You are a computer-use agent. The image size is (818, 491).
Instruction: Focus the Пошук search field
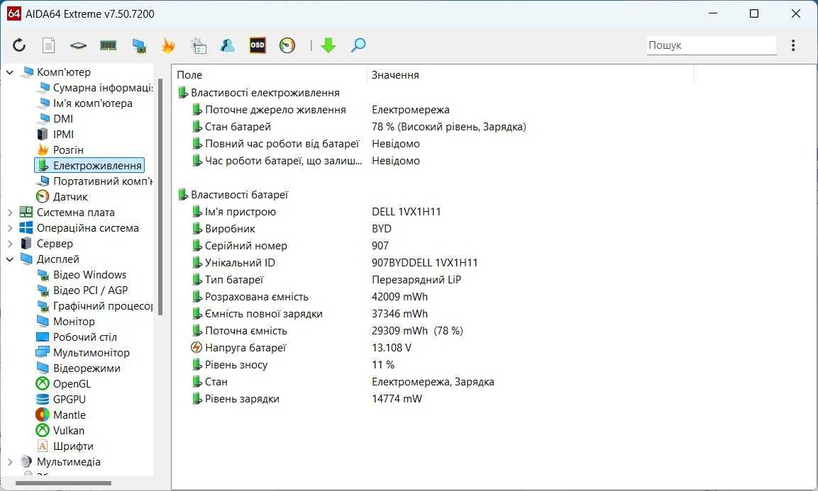pos(712,45)
